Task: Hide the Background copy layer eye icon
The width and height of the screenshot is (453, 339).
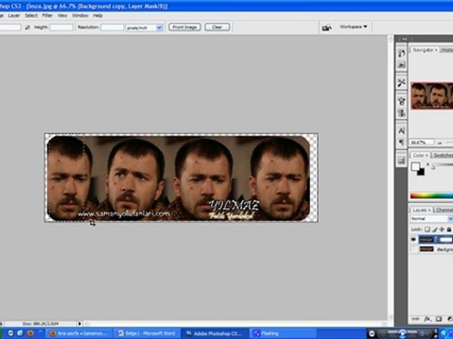Action: tap(414, 240)
